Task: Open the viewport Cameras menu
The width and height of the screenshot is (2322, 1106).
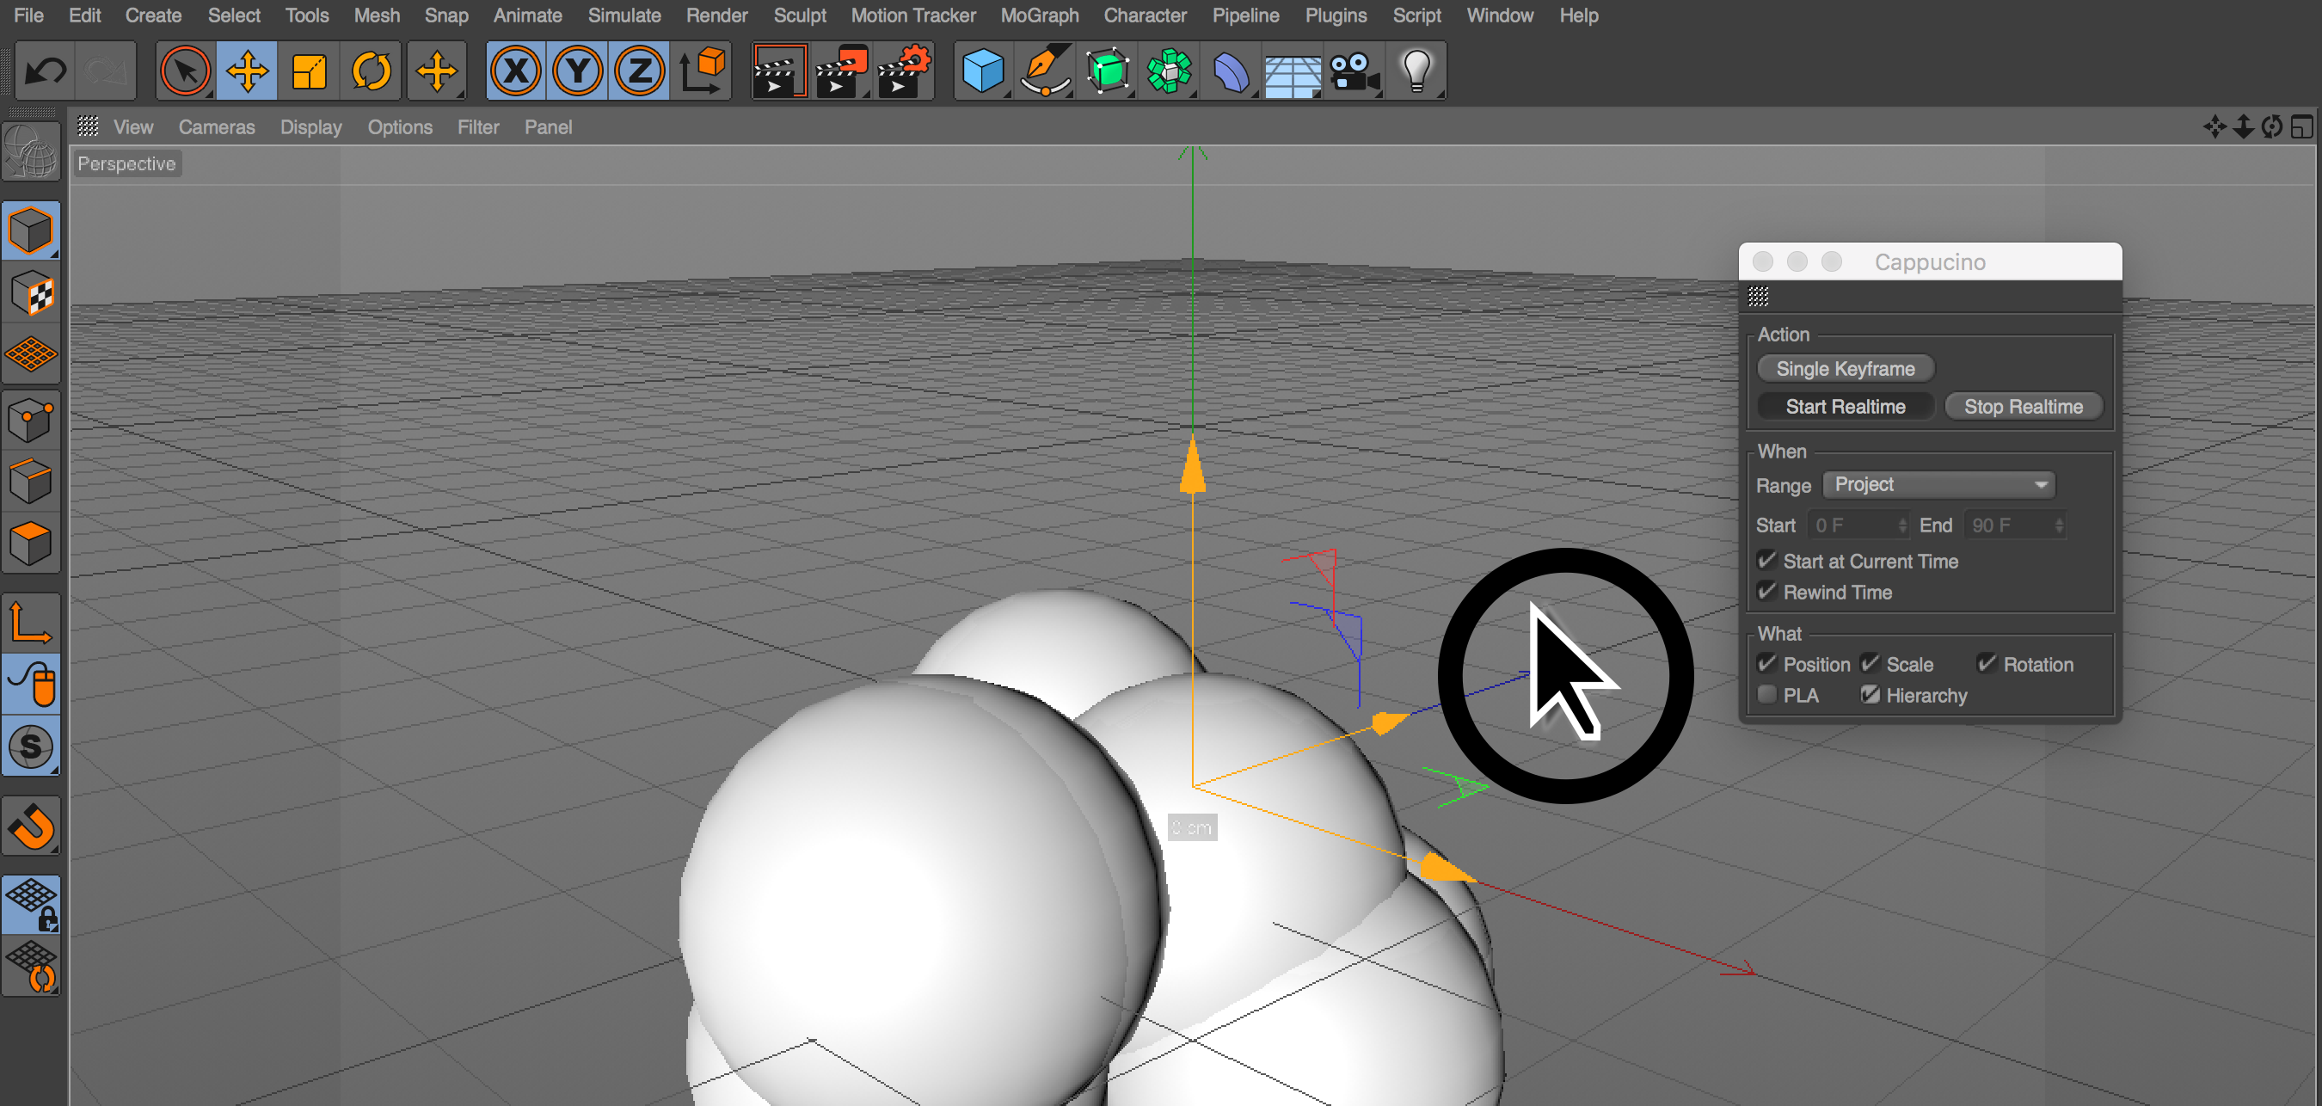Action: click(217, 127)
